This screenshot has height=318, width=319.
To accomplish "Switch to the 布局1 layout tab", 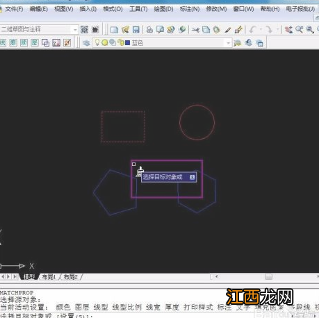I will [x=49, y=276].
